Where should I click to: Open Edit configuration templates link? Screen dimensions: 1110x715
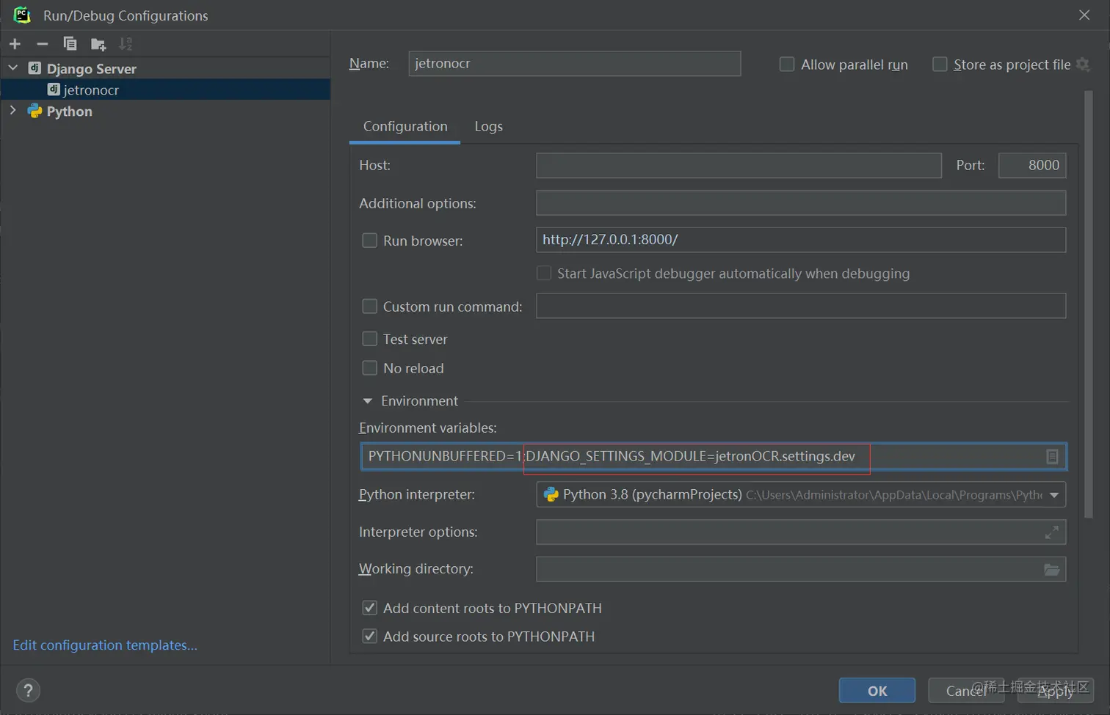[x=105, y=645]
